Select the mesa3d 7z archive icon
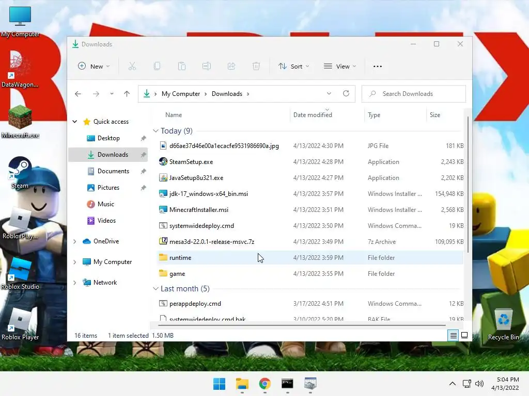This screenshot has height=396, width=529. tap(163, 241)
